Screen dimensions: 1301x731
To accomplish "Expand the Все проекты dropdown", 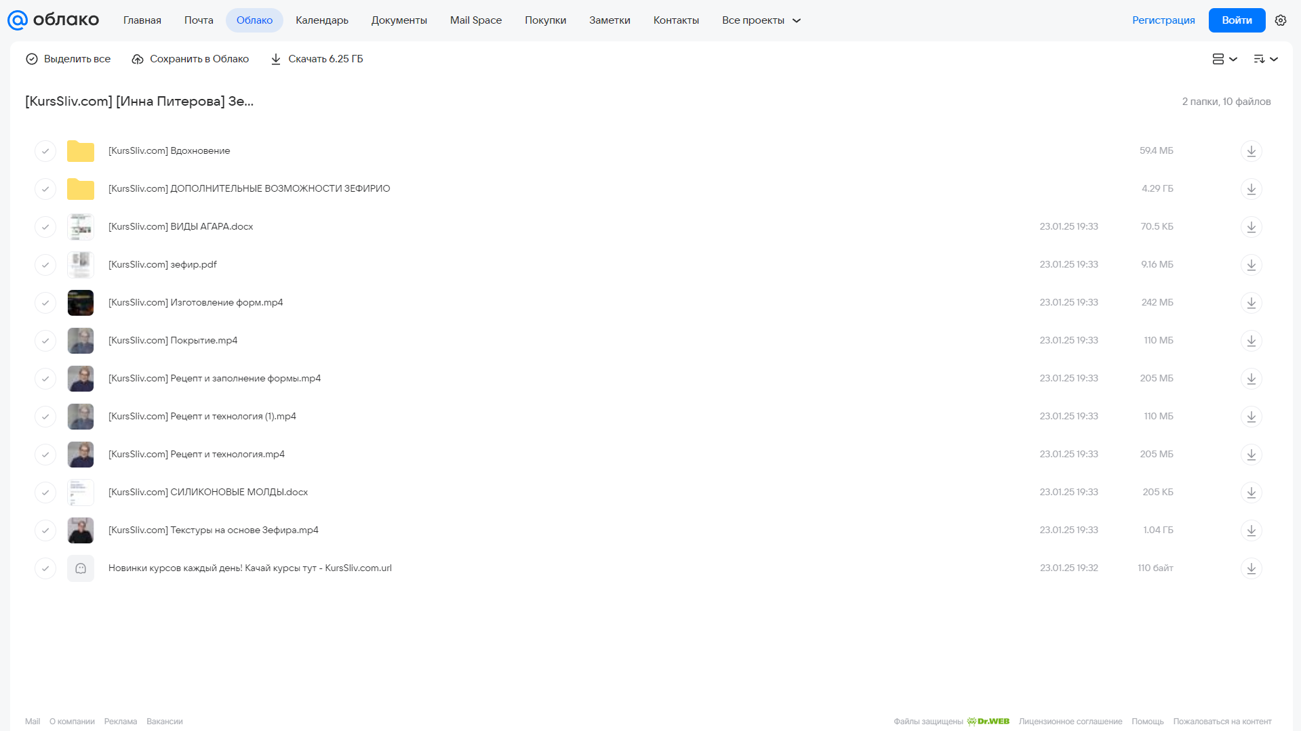I will (761, 20).
